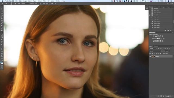Screen dimensions: 174x98
Task: Select the Pen tool
Action: [x=2, y=44]
